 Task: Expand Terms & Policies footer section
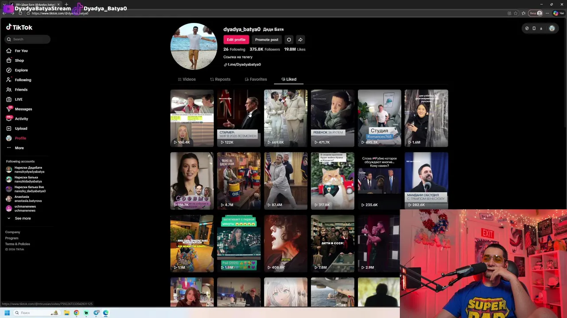pos(18,244)
